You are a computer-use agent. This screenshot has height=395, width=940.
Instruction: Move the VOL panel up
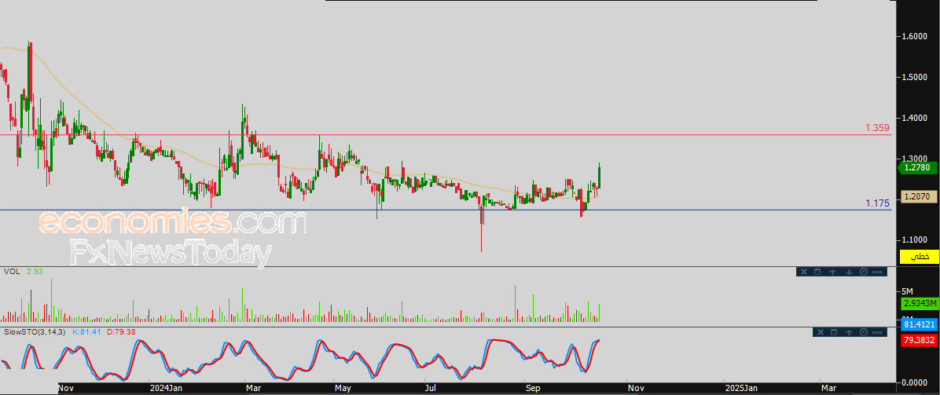pos(832,272)
